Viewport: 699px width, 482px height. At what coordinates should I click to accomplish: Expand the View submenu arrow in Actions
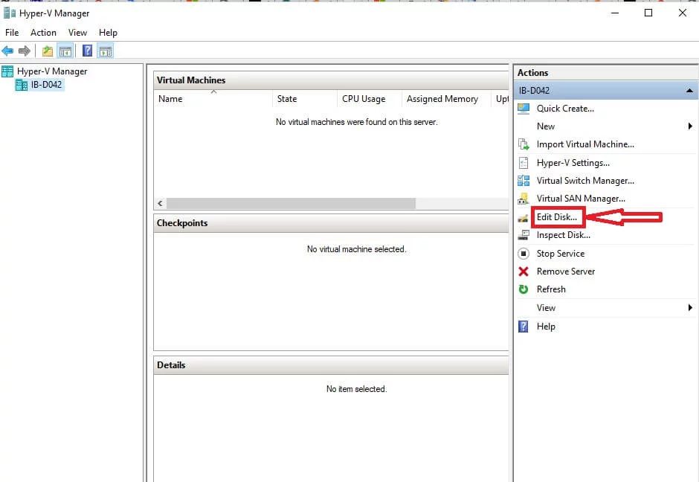pyautogui.click(x=690, y=308)
